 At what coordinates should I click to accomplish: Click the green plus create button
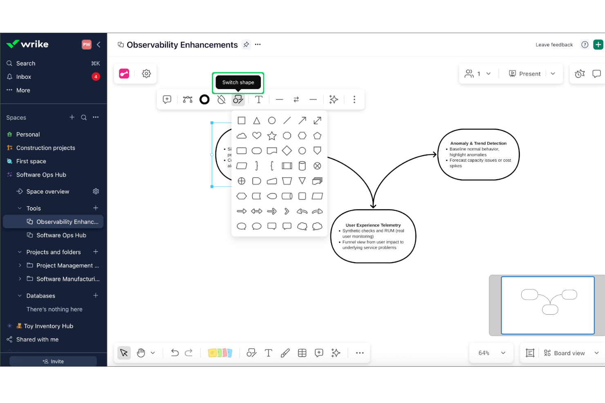[598, 45]
